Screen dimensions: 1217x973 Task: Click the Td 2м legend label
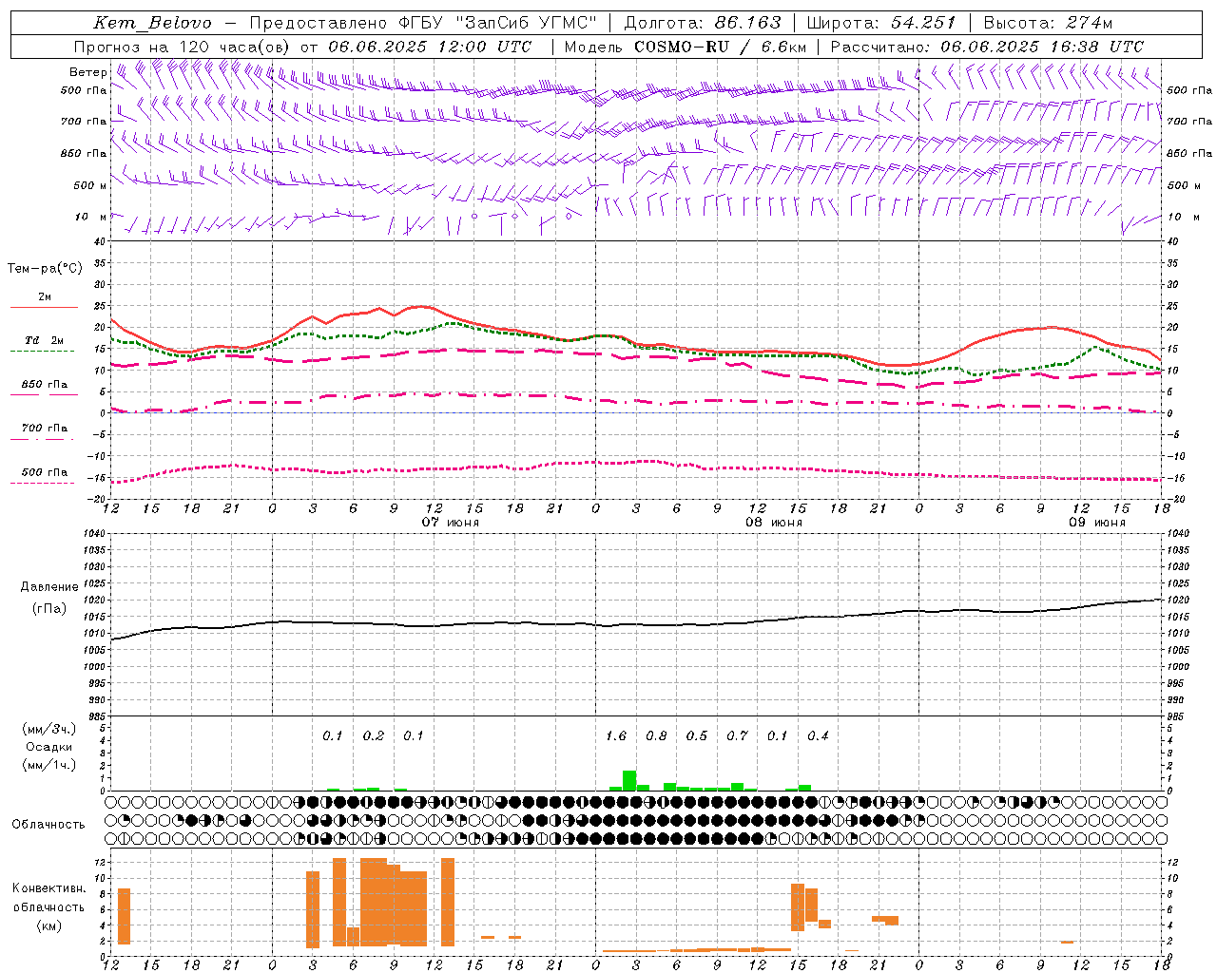[x=45, y=340]
